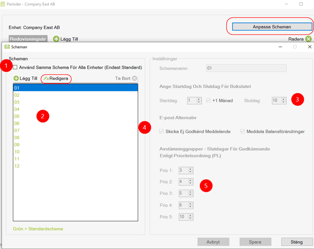Click the green plus Lägg Till icon beside Redovisningsår
This screenshot has width=314, height=249.
56,39
